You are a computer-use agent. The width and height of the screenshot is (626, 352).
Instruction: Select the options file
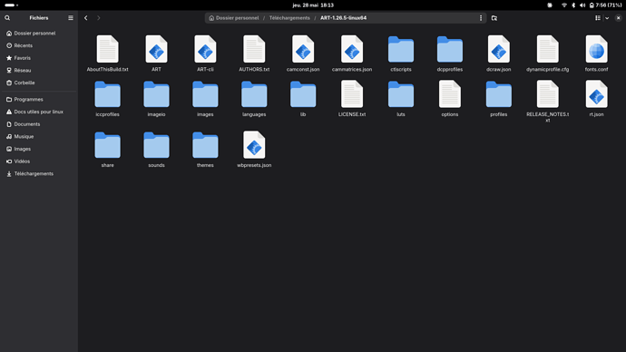coord(450,99)
